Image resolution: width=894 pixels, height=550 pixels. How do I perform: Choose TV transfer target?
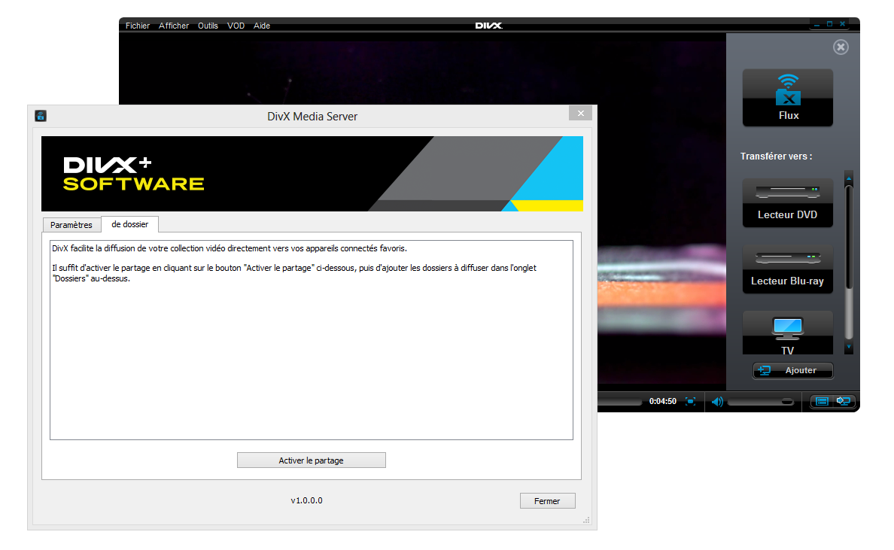(787, 333)
